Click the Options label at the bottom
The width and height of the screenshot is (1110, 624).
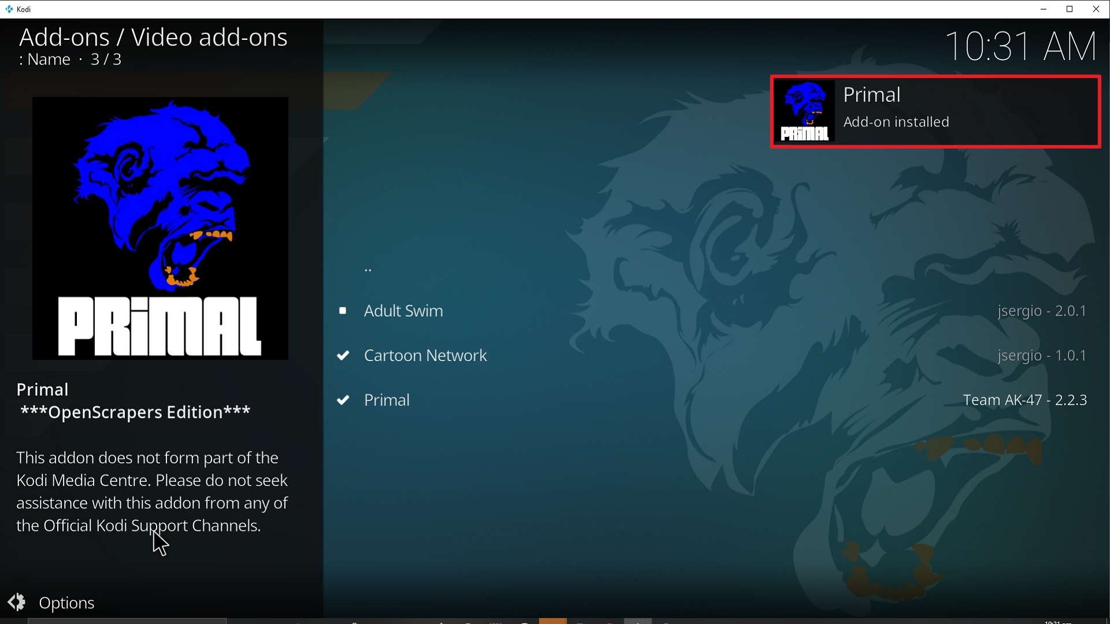coord(66,603)
